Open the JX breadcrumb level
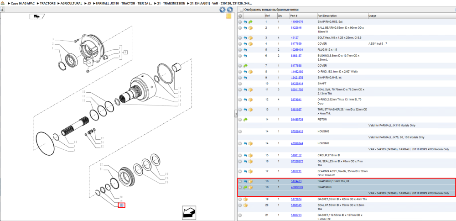The height and width of the screenshot is (221, 456). (89, 3)
